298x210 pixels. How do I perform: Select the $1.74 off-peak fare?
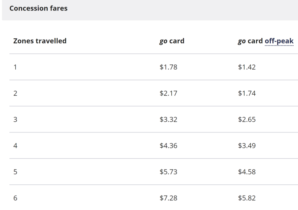click(247, 94)
